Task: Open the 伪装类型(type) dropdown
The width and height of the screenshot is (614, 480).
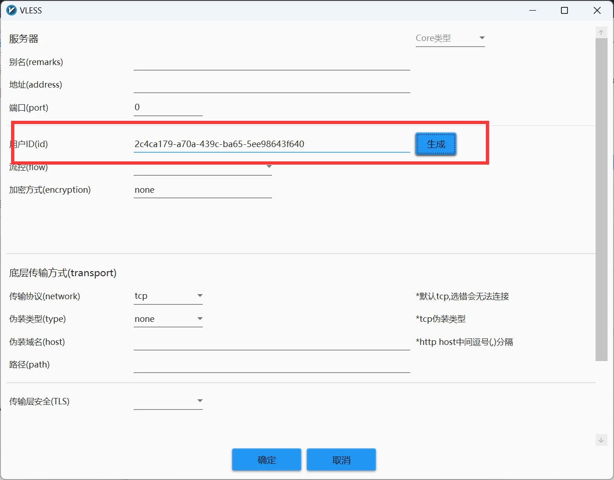Action: click(x=168, y=319)
